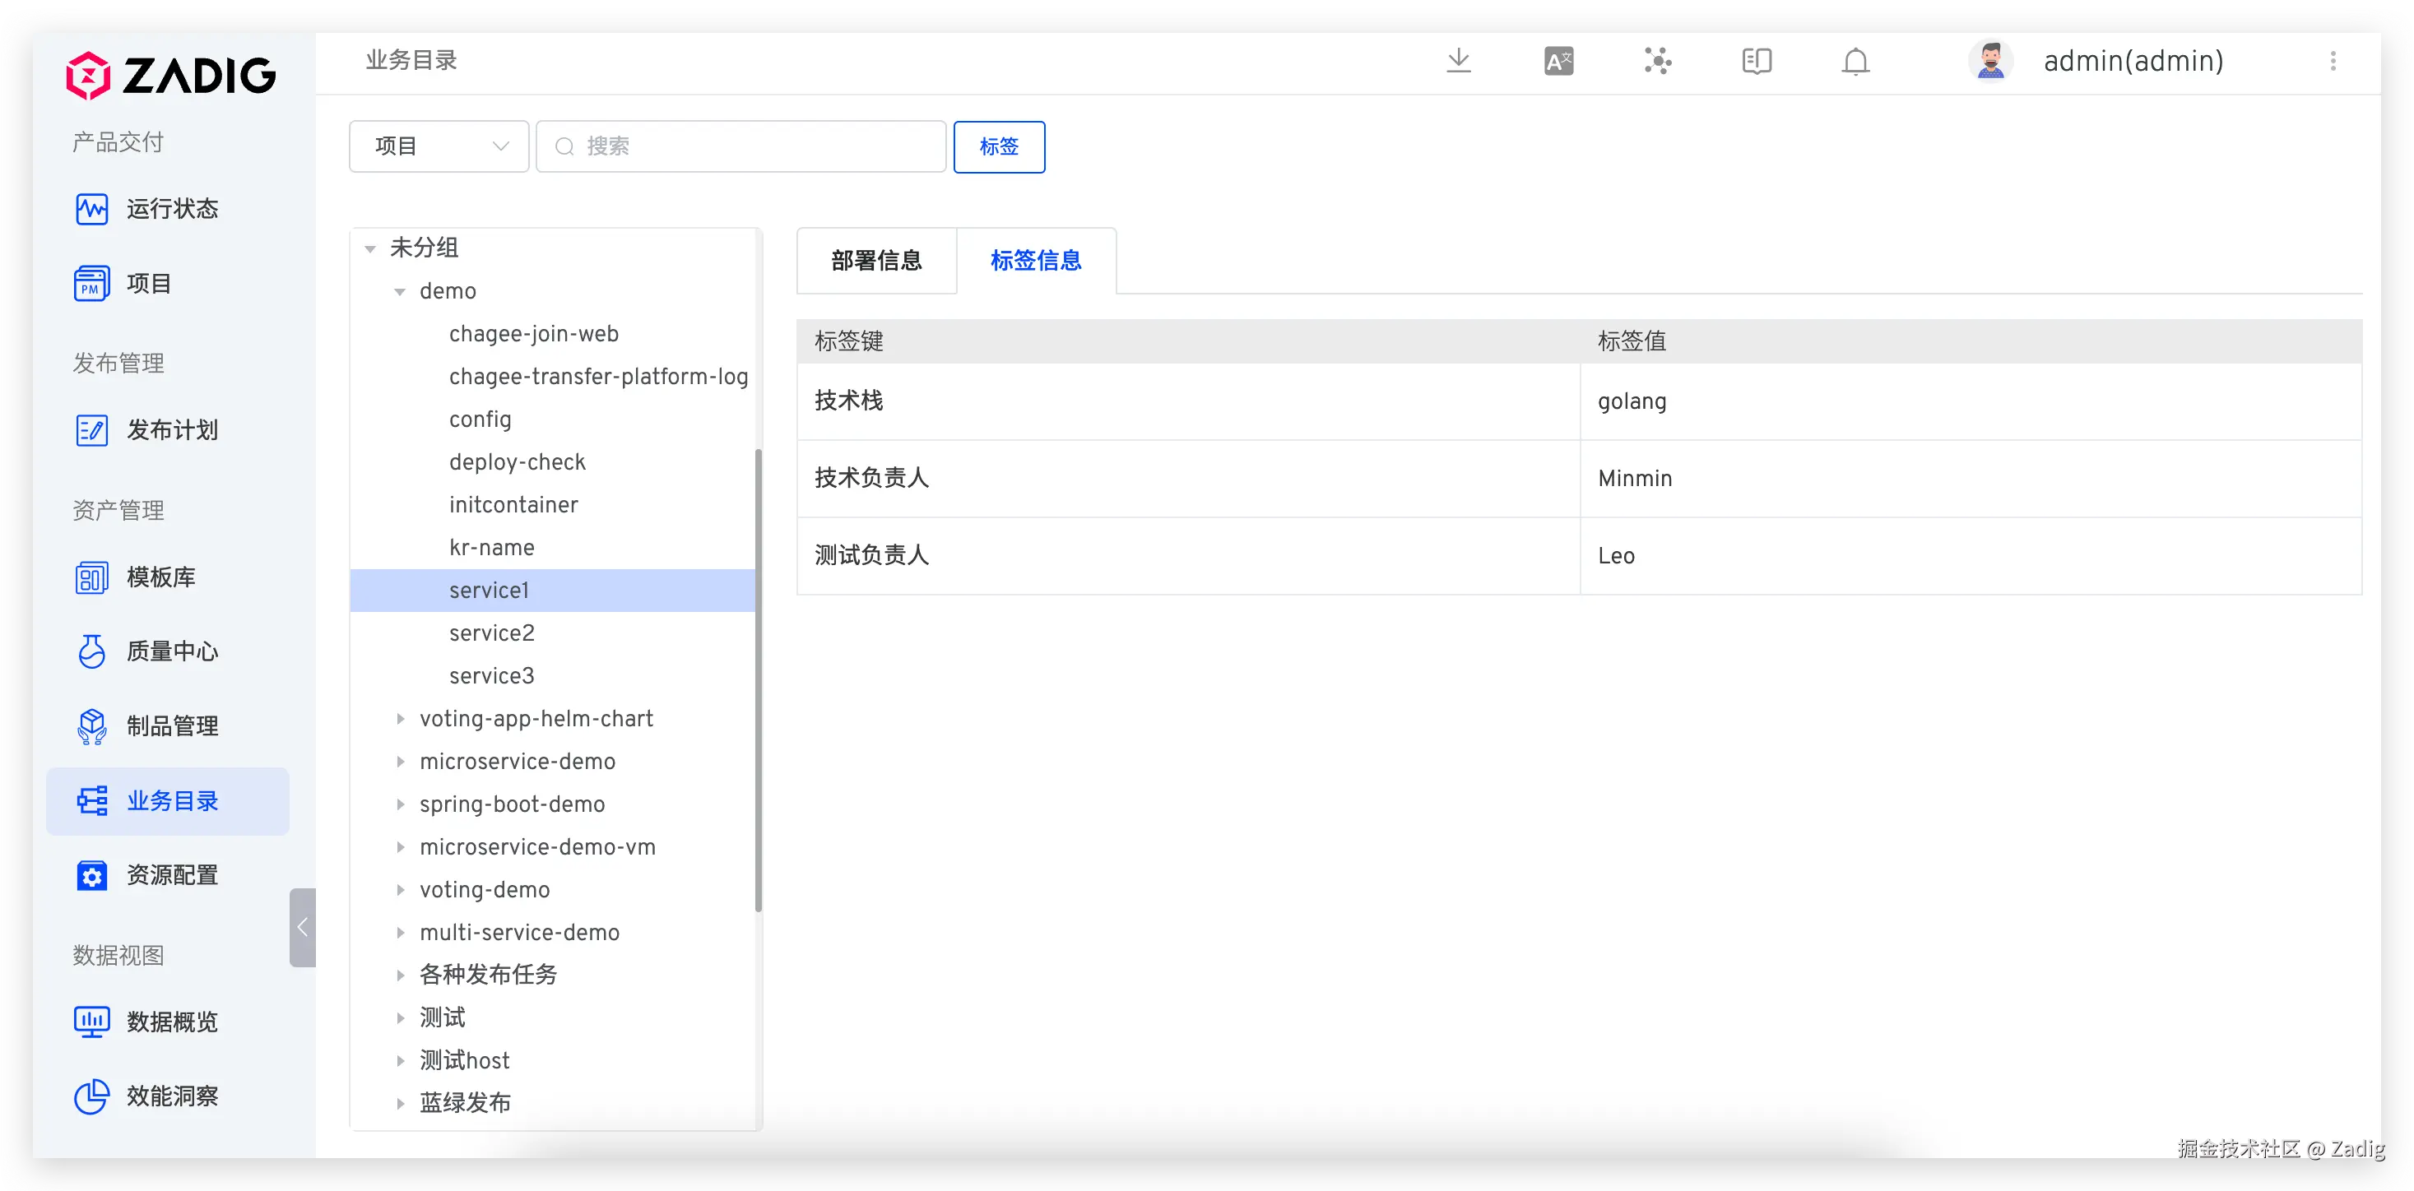Open the language translation icon
The height and width of the screenshot is (1191, 2414).
click(1558, 62)
